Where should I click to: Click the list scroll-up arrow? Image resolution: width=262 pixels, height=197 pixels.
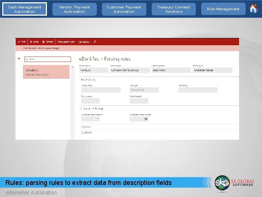[72, 67]
